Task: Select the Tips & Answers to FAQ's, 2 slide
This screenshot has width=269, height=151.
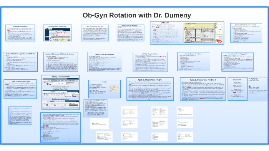Action: 203,89
